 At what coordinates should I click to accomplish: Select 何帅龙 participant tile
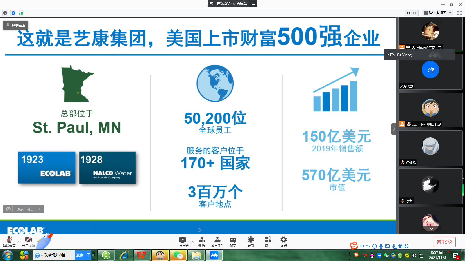pos(430,148)
